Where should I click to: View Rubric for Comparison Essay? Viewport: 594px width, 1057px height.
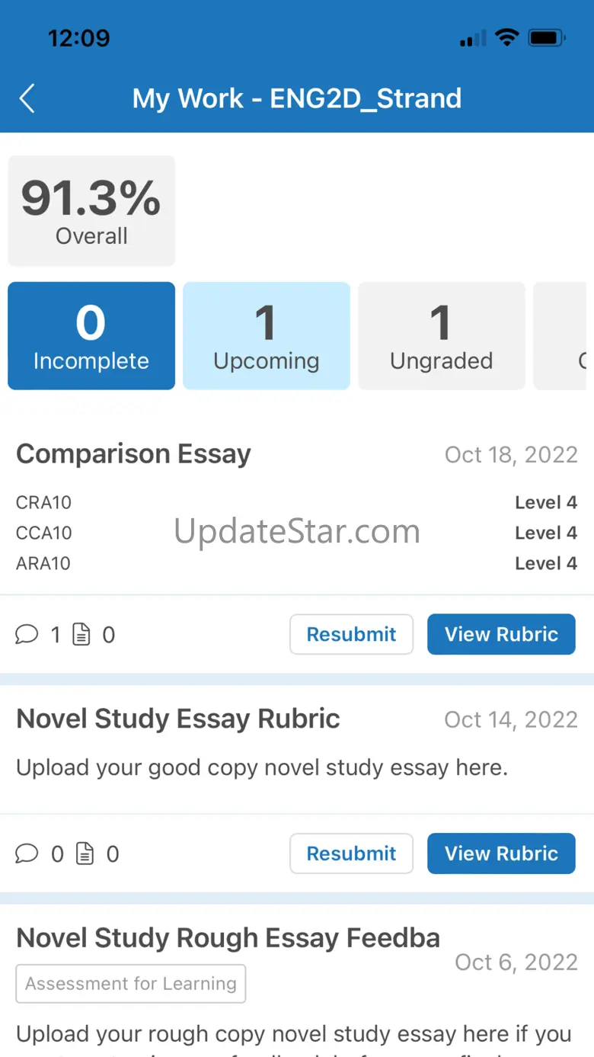(501, 634)
